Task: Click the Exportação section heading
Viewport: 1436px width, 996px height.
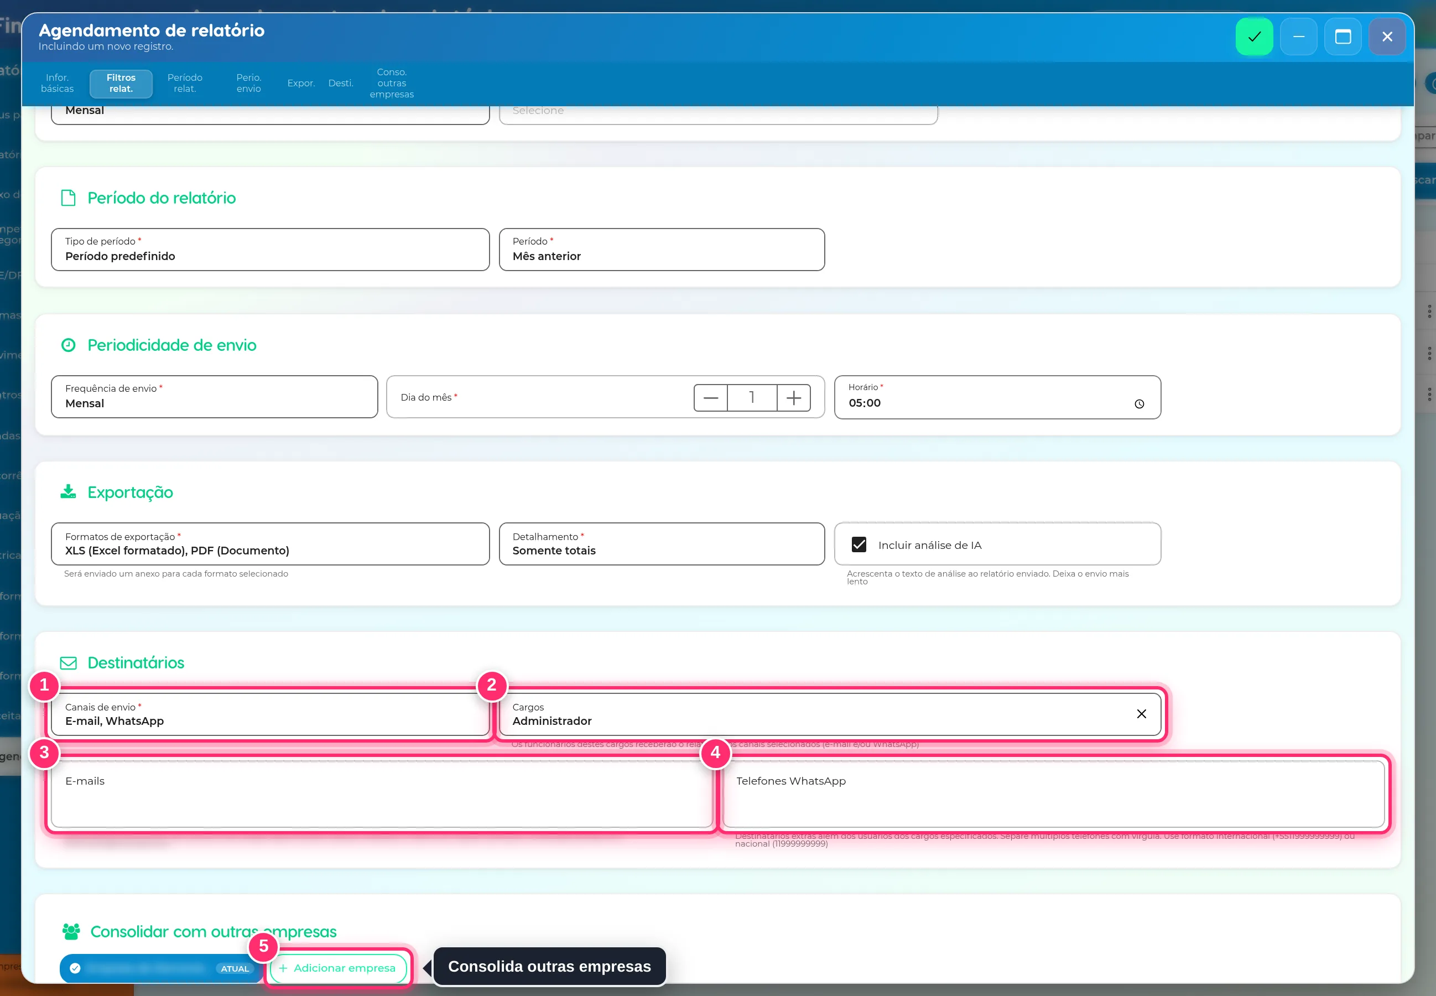Action: tap(131, 492)
